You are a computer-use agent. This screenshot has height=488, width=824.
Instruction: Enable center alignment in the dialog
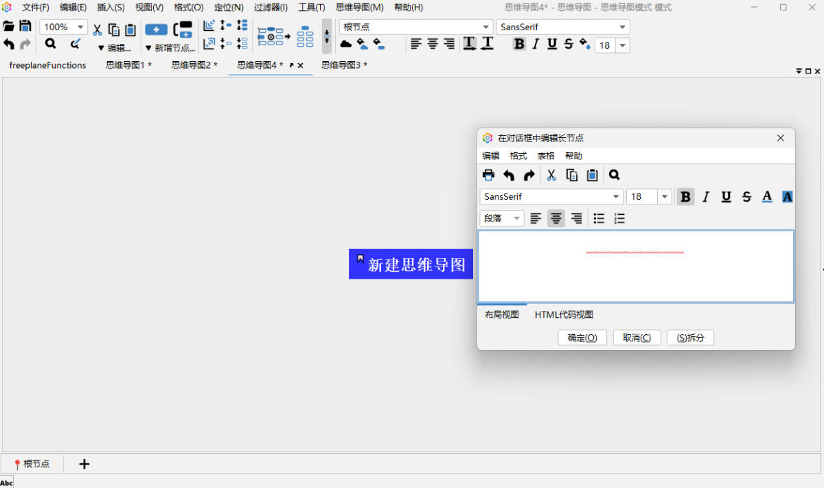pyautogui.click(x=556, y=218)
